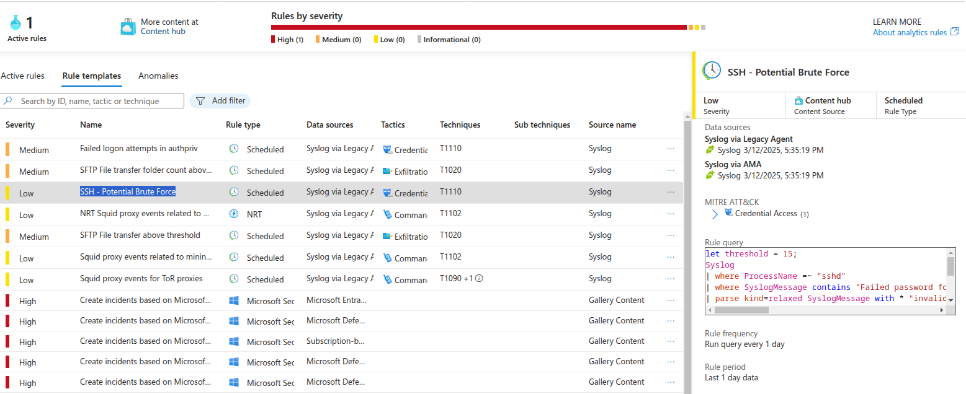Click the High (1) legend swatch

pos(274,39)
